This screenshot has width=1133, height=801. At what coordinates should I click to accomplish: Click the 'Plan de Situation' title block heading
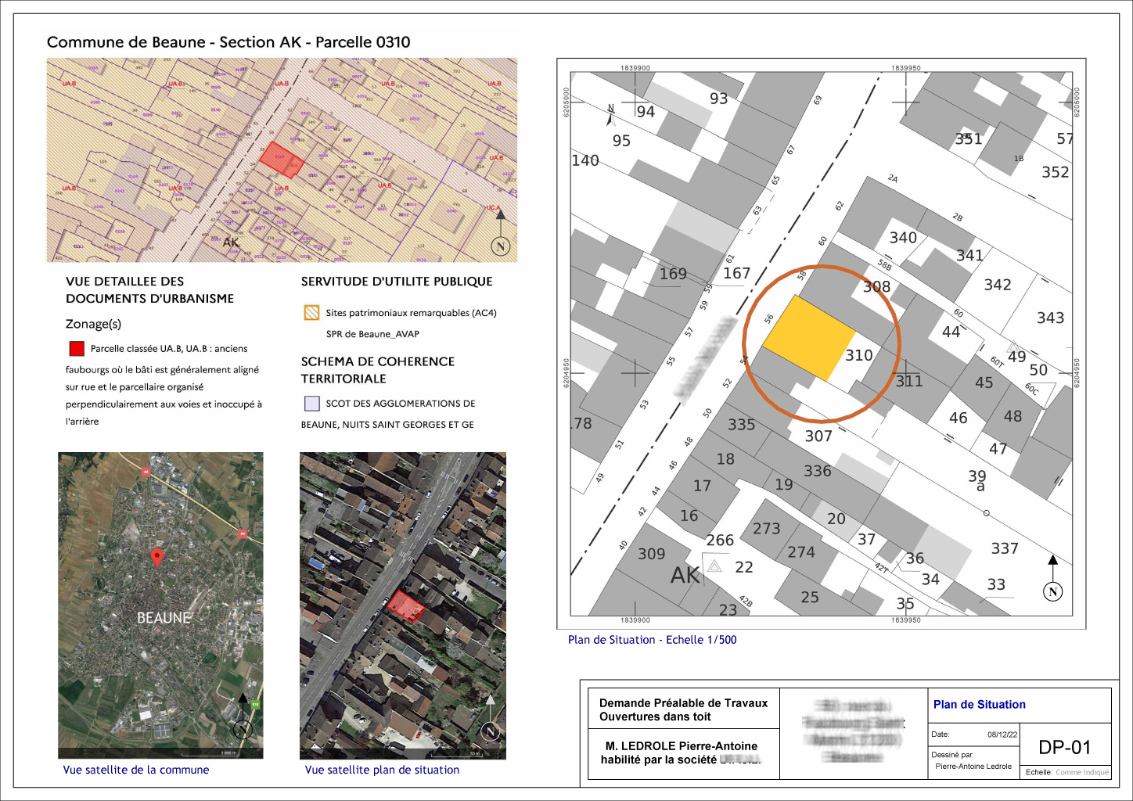tap(979, 705)
